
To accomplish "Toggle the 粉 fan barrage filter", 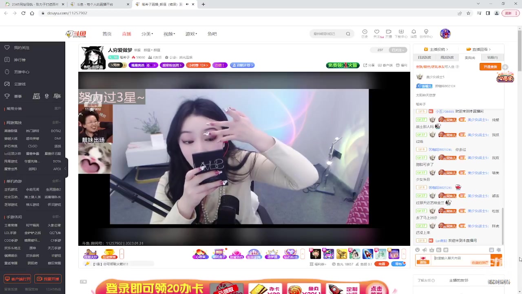I will tap(438, 250).
